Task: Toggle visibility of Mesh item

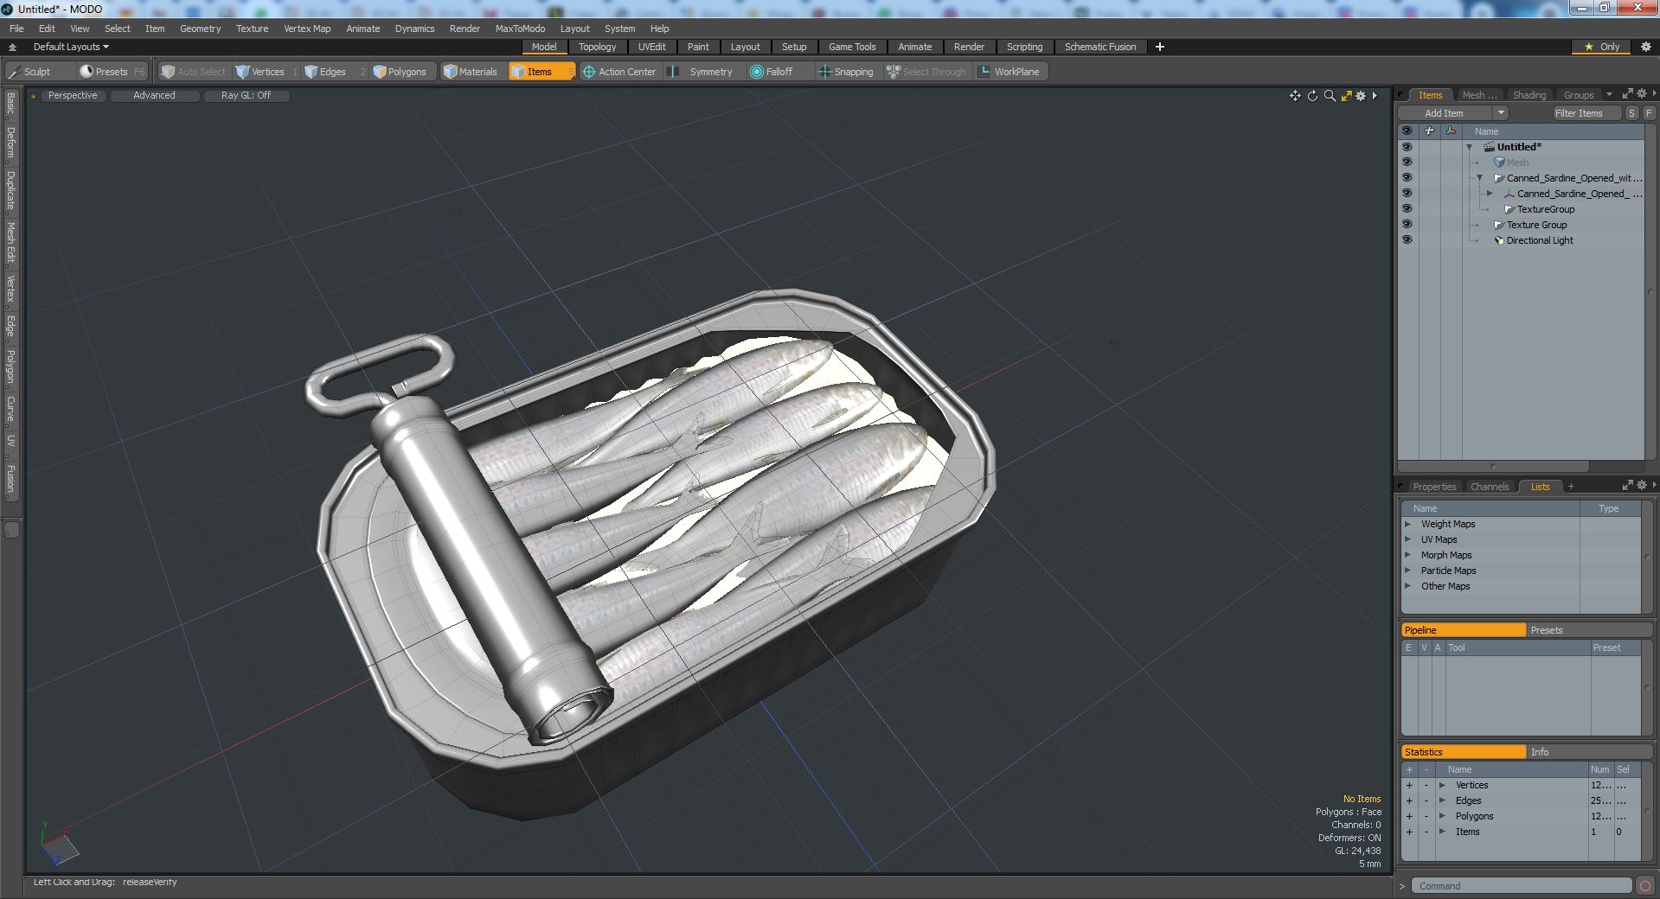Action: [x=1407, y=163]
